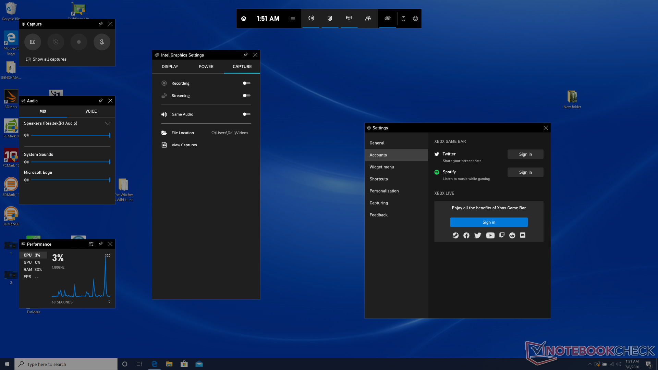Mute the Speakers volume icon

click(x=26, y=135)
